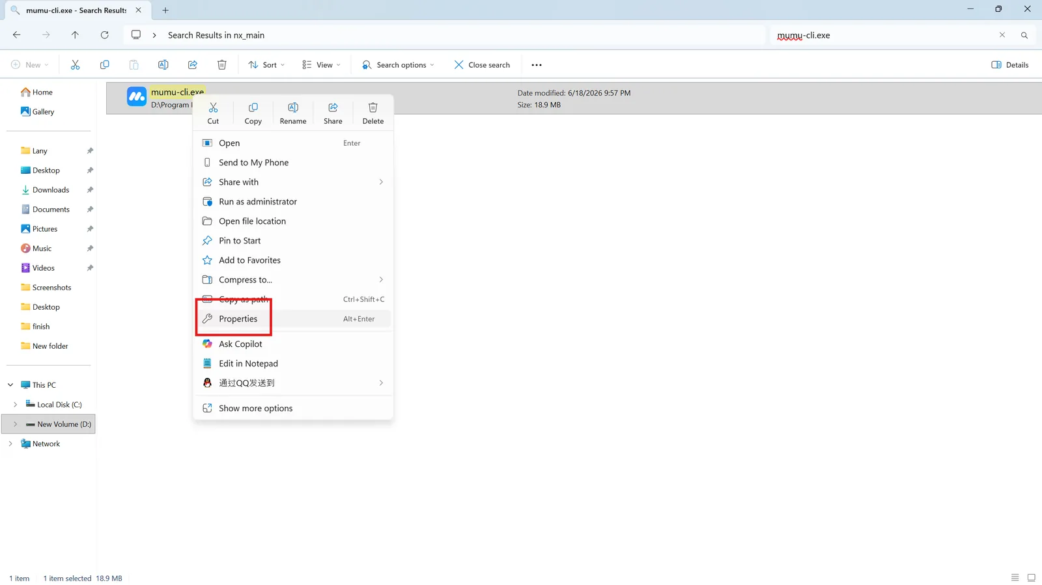This screenshot has height=585, width=1042.
Task: Open Videos in sidebar
Action: (x=38, y=268)
